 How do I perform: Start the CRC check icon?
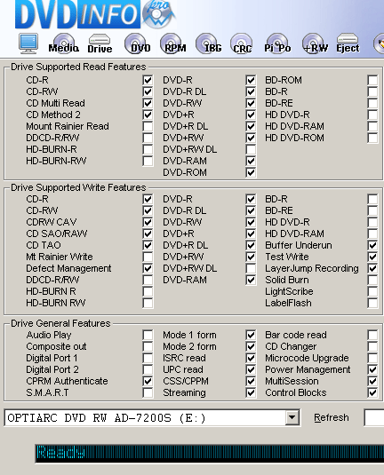242,44
